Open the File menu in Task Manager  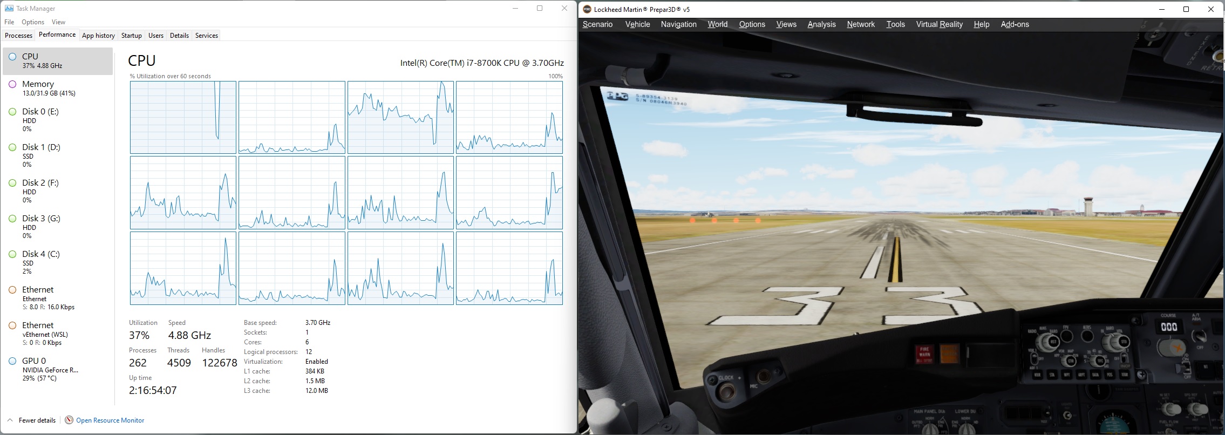pyautogui.click(x=9, y=22)
